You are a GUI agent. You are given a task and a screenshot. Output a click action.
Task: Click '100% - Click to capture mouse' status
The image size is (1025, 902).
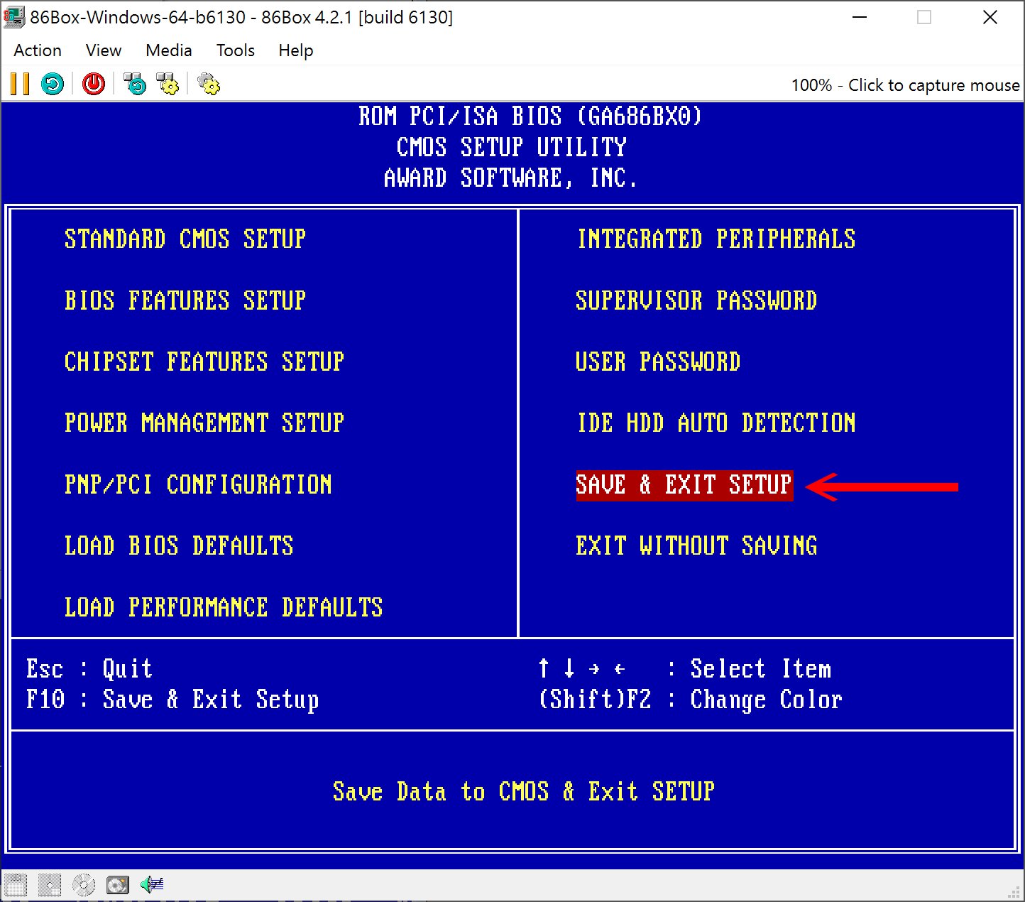pos(905,85)
